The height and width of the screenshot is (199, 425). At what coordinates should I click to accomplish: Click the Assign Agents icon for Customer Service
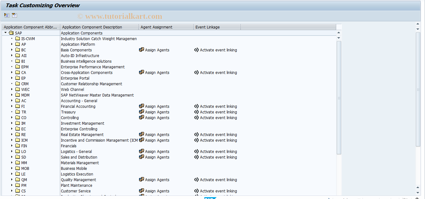[142, 191]
